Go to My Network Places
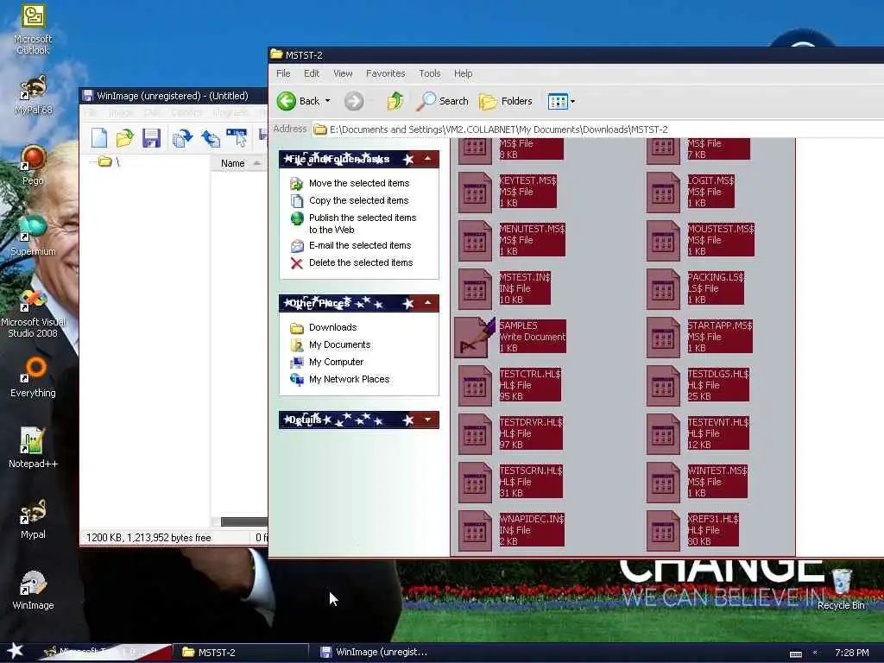884x663 pixels. (349, 380)
